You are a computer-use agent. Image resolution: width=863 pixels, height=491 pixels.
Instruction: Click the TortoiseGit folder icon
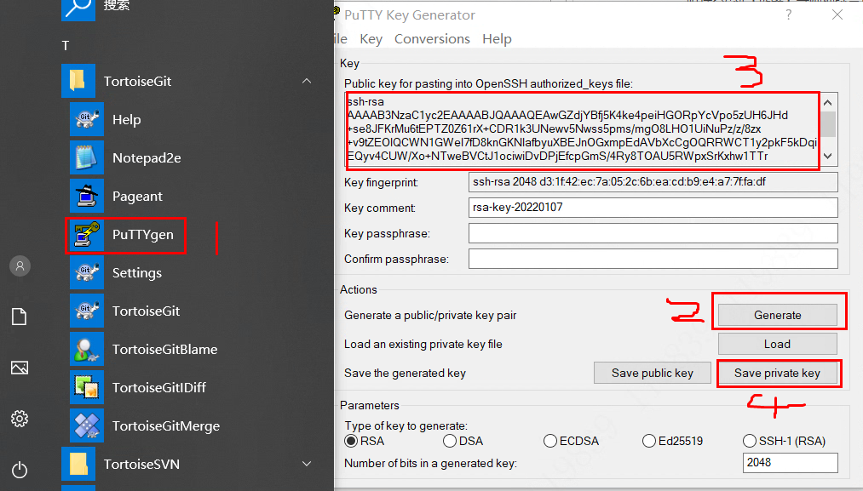click(x=78, y=81)
